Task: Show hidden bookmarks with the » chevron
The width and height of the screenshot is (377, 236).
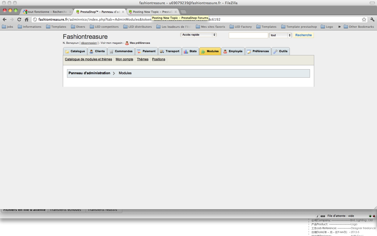Action: pyautogui.click(x=339, y=27)
